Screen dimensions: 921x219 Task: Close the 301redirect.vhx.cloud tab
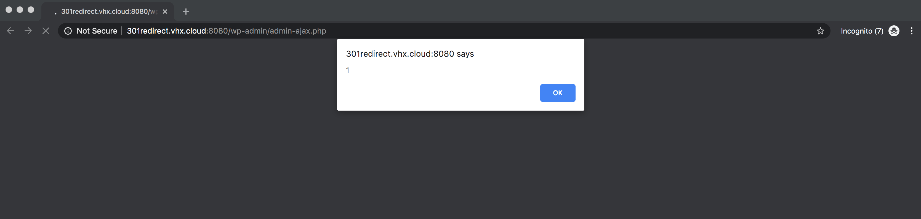[x=165, y=11]
